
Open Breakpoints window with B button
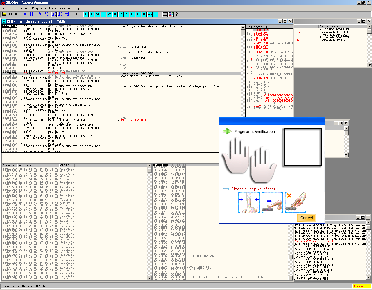point(138,14)
